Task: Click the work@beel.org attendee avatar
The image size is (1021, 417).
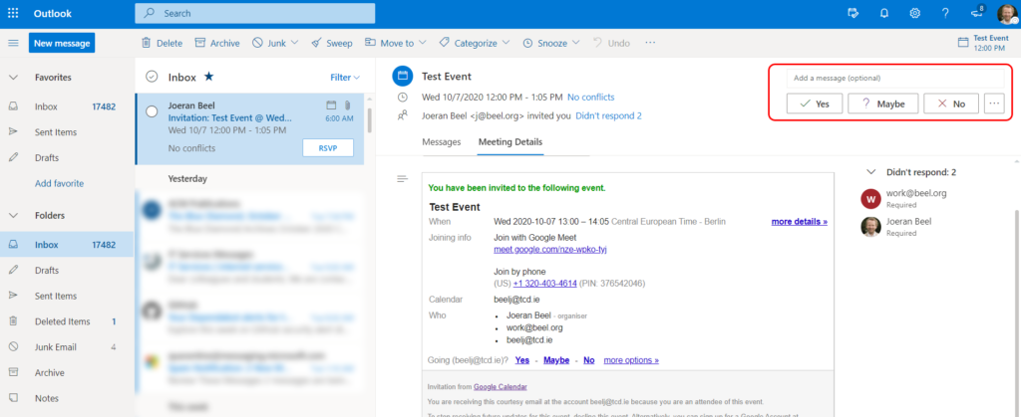Action: pyautogui.click(x=870, y=198)
